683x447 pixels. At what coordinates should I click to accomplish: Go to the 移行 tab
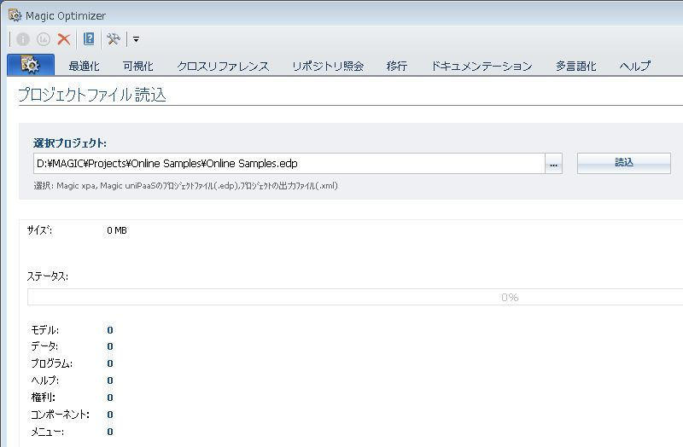[397, 66]
